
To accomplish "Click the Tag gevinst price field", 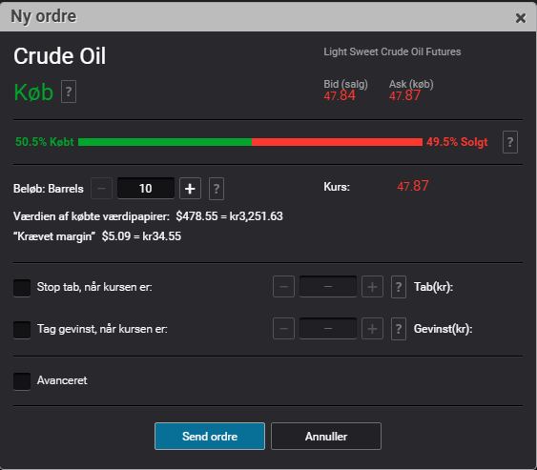I will click(x=328, y=329).
